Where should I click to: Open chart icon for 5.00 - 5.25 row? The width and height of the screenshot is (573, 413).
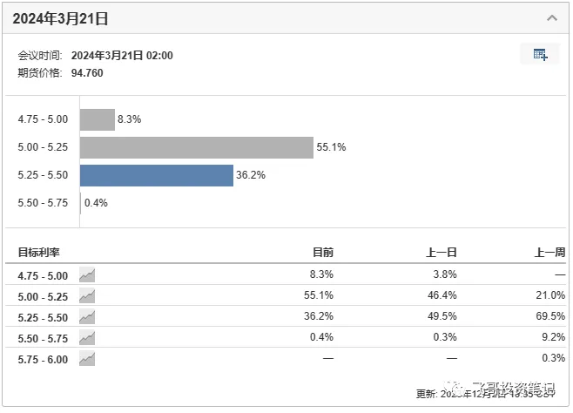tap(87, 296)
